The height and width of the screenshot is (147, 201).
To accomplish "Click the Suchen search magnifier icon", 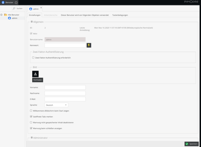I will coord(14,8).
